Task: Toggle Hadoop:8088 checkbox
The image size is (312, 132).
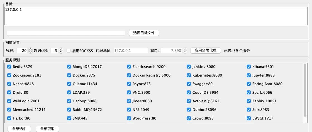Action: click(69, 101)
